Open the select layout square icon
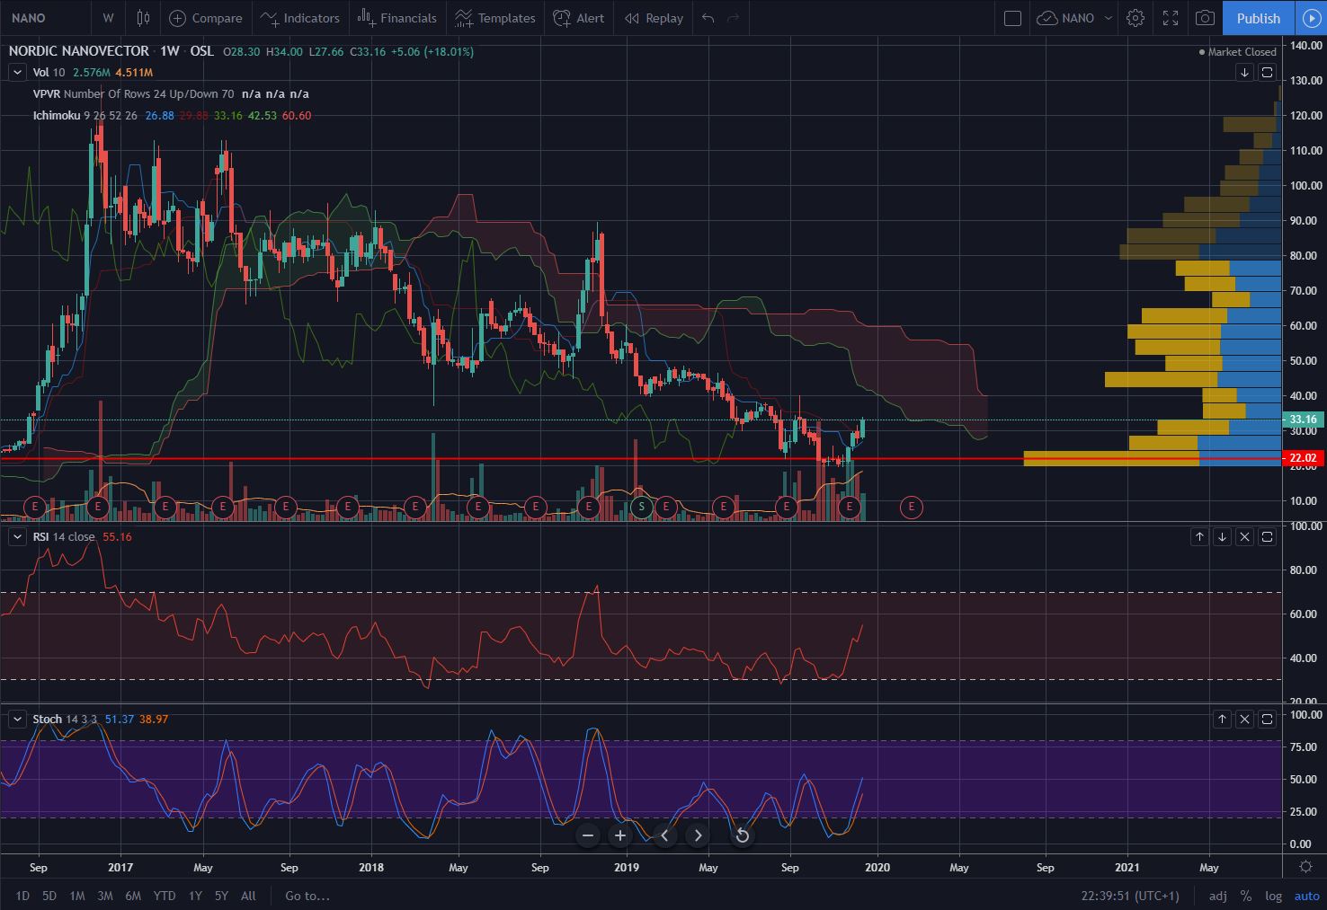The height and width of the screenshot is (910, 1327). [1012, 18]
